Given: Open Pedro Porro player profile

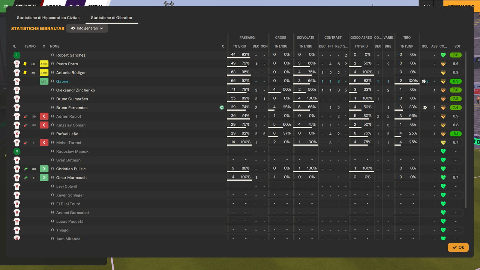Looking at the screenshot, I should (x=67, y=64).
